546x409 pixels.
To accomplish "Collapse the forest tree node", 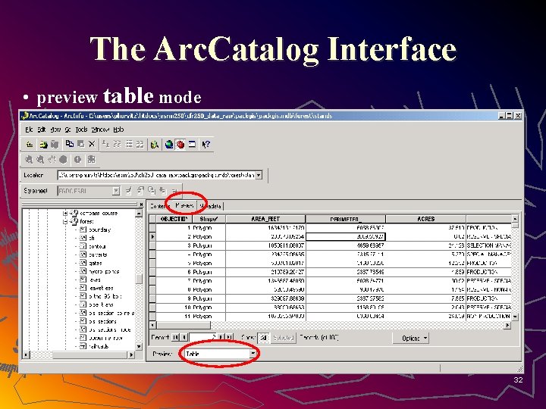I will point(65,221).
